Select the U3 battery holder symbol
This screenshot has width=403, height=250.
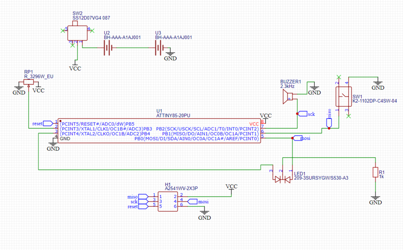pyautogui.click(x=160, y=49)
